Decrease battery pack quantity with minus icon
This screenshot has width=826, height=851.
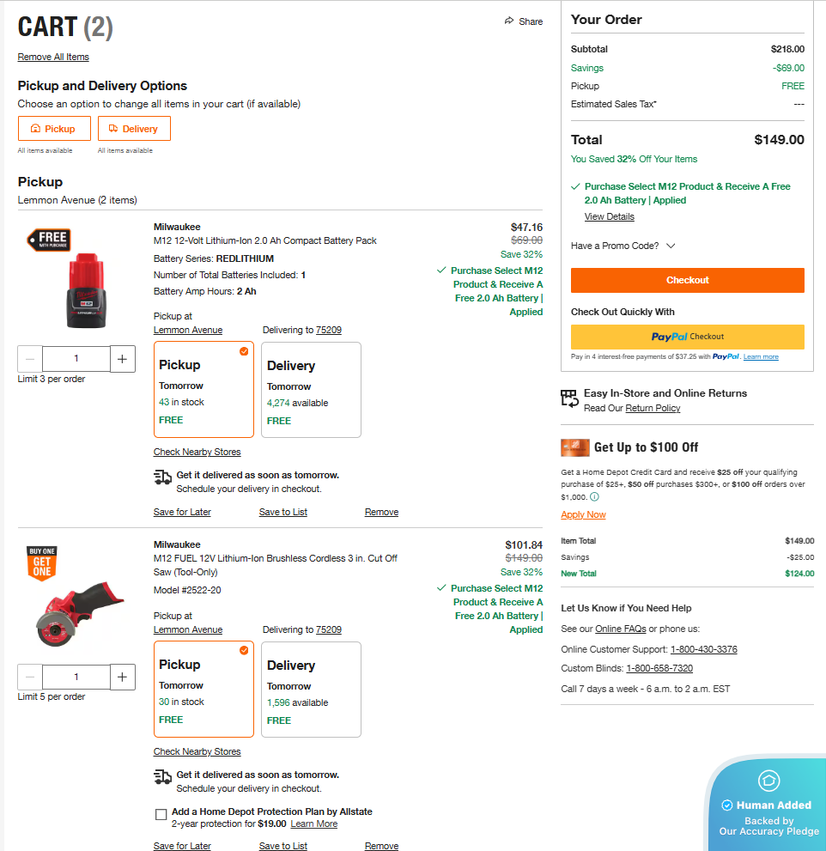click(30, 359)
